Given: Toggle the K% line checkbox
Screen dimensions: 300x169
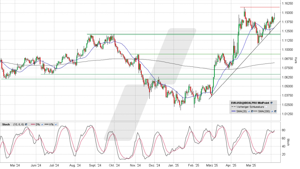Looking at the screenshot, I should 56,125.
